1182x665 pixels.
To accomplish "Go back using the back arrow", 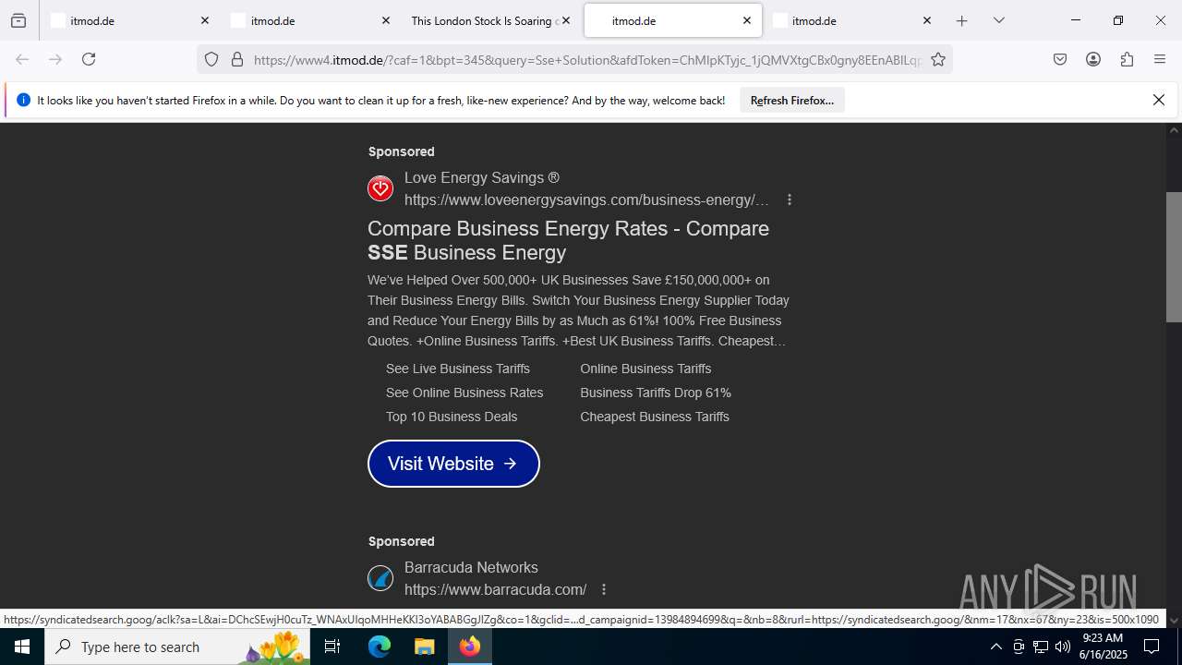I will click(x=22, y=59).
